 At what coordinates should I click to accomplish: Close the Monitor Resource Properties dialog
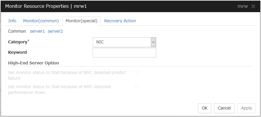(x=253, y=6)
